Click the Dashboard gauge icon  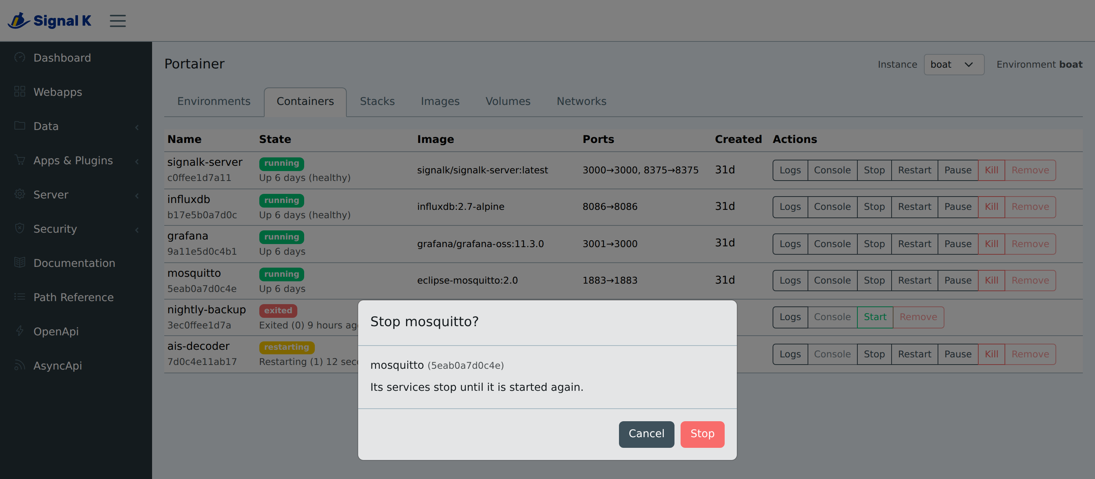[19, 57]
